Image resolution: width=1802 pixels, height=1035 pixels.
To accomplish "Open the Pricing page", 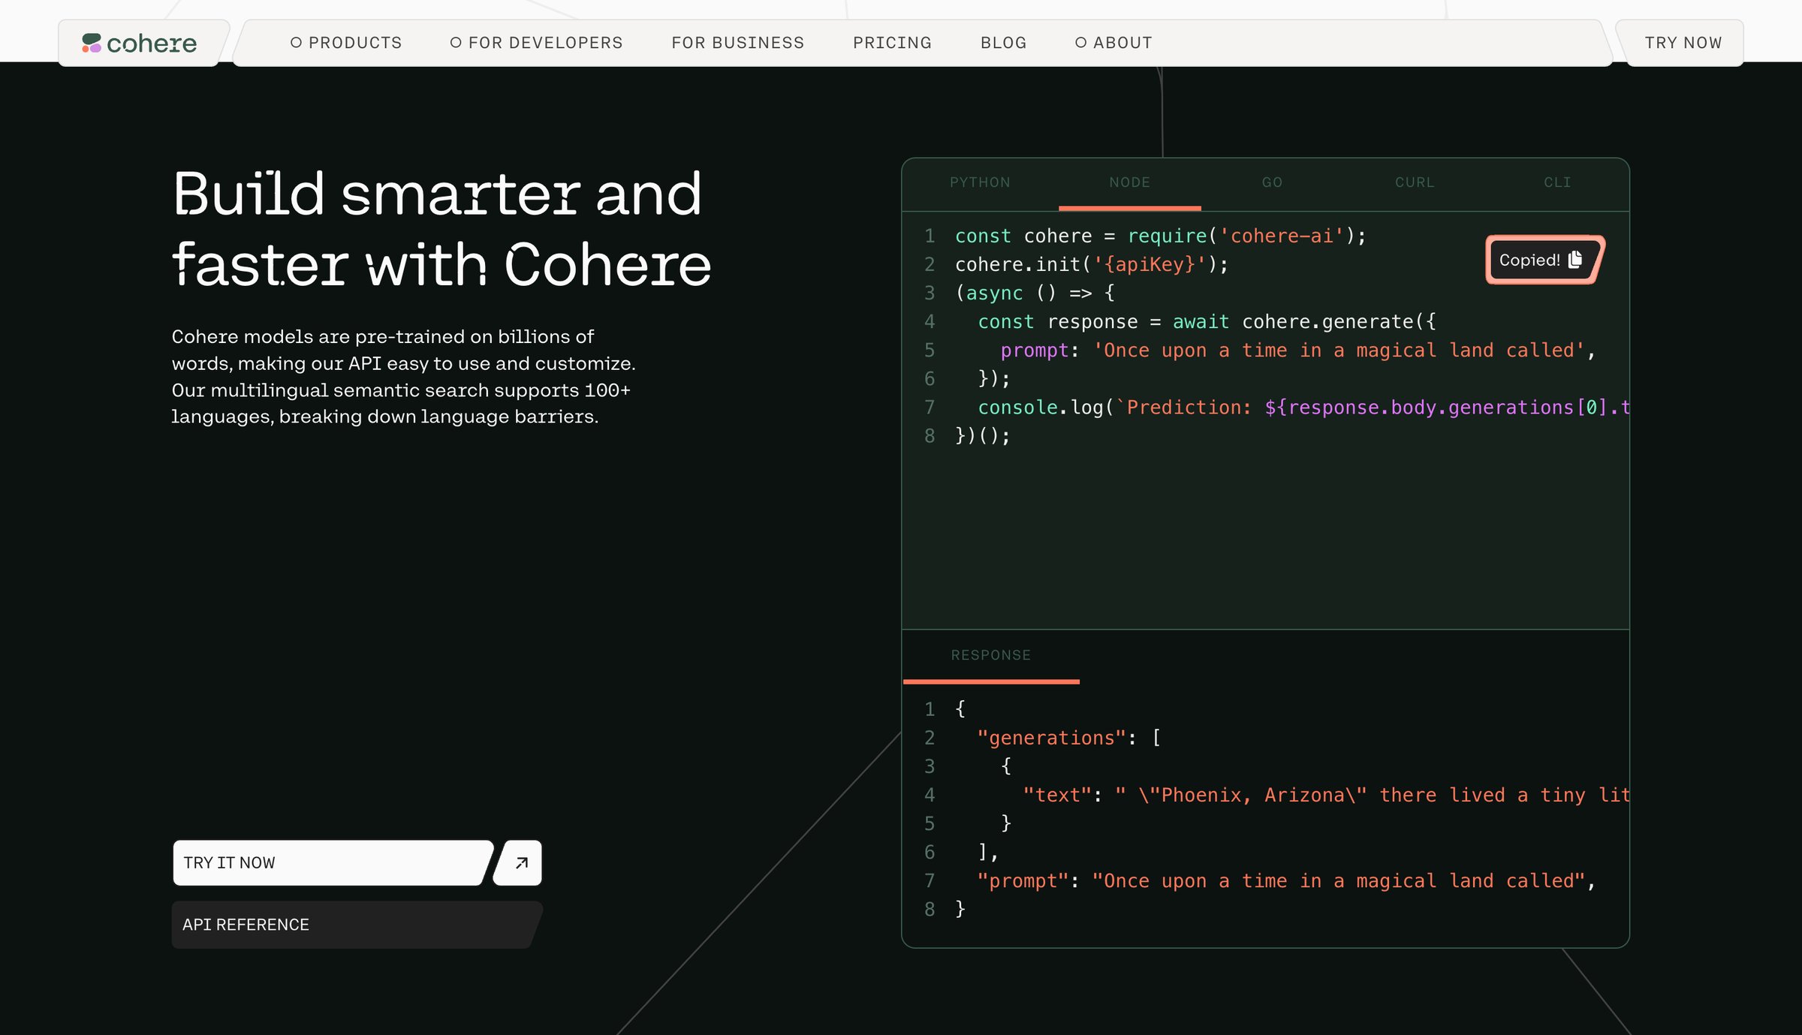I will click(x=892, y=43).
